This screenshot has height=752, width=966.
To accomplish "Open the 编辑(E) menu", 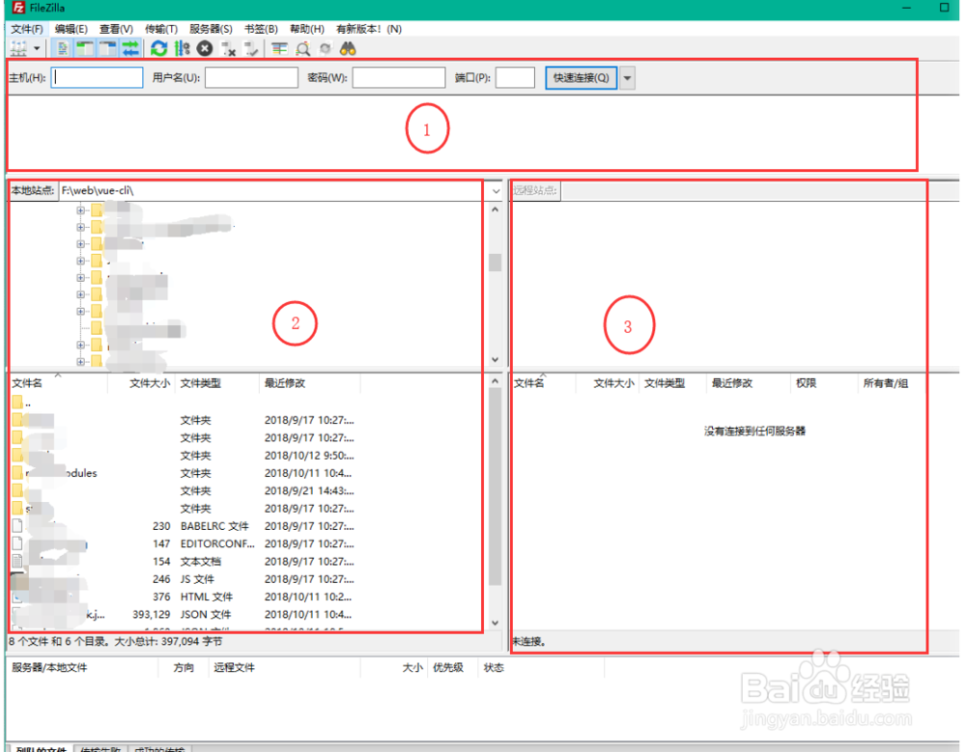I will [x=71, y=29].
